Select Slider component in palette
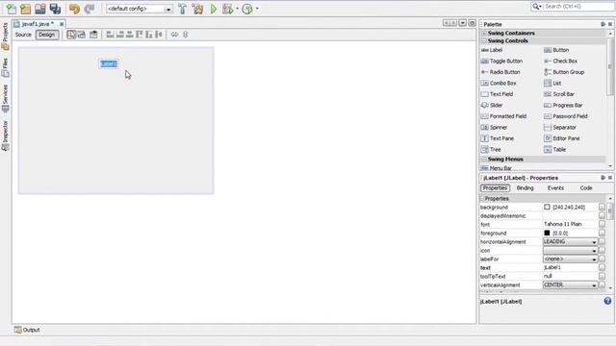 point(492,105)
